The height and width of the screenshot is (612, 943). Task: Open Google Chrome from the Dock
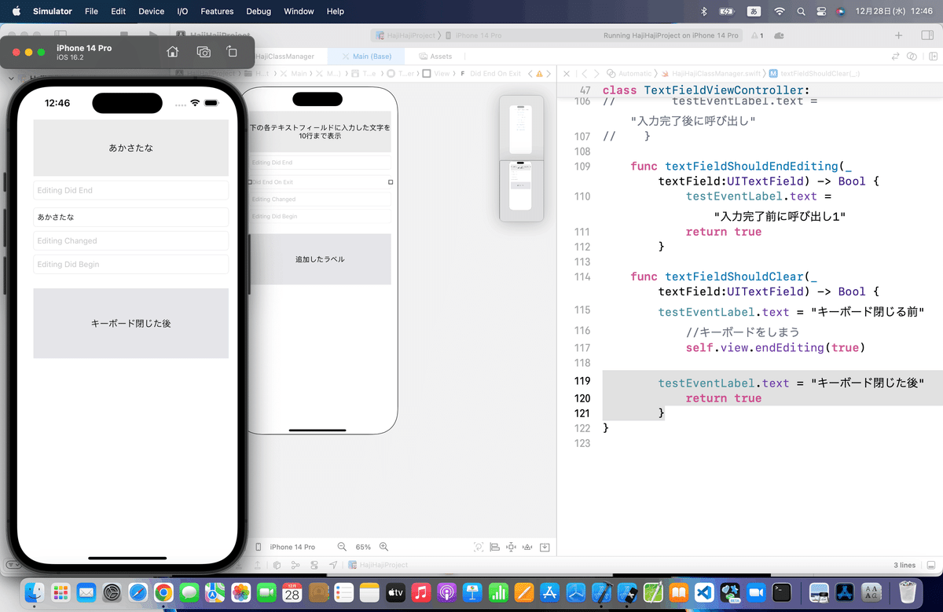click(163, 592)
